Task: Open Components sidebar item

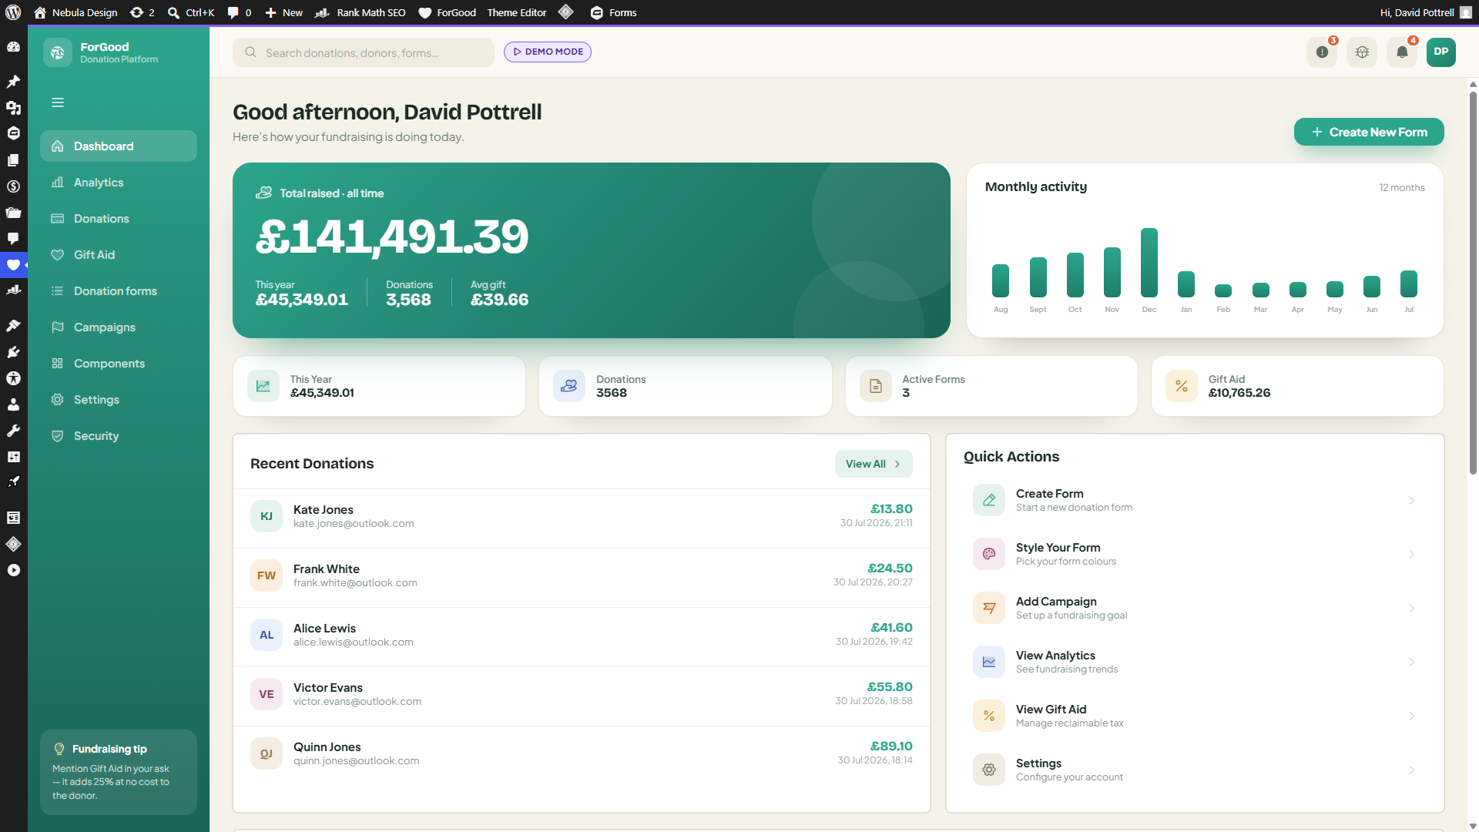Action: pos(119,364)
